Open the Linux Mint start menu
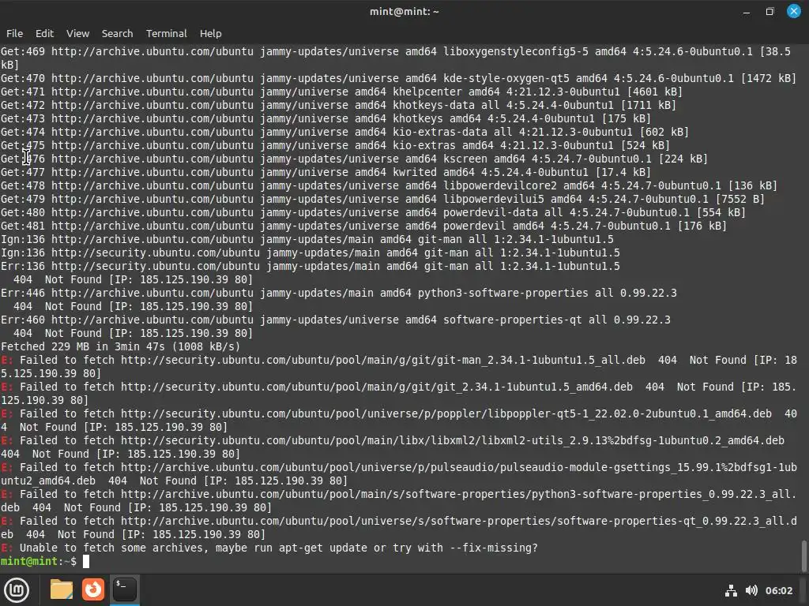This screenshot has height=606, width=809. pos(17,590)
